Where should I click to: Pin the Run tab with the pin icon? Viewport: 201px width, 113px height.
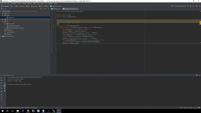(x=2, y=95)
